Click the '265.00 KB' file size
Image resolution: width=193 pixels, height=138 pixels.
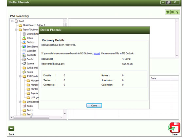(x=127, y=64)
